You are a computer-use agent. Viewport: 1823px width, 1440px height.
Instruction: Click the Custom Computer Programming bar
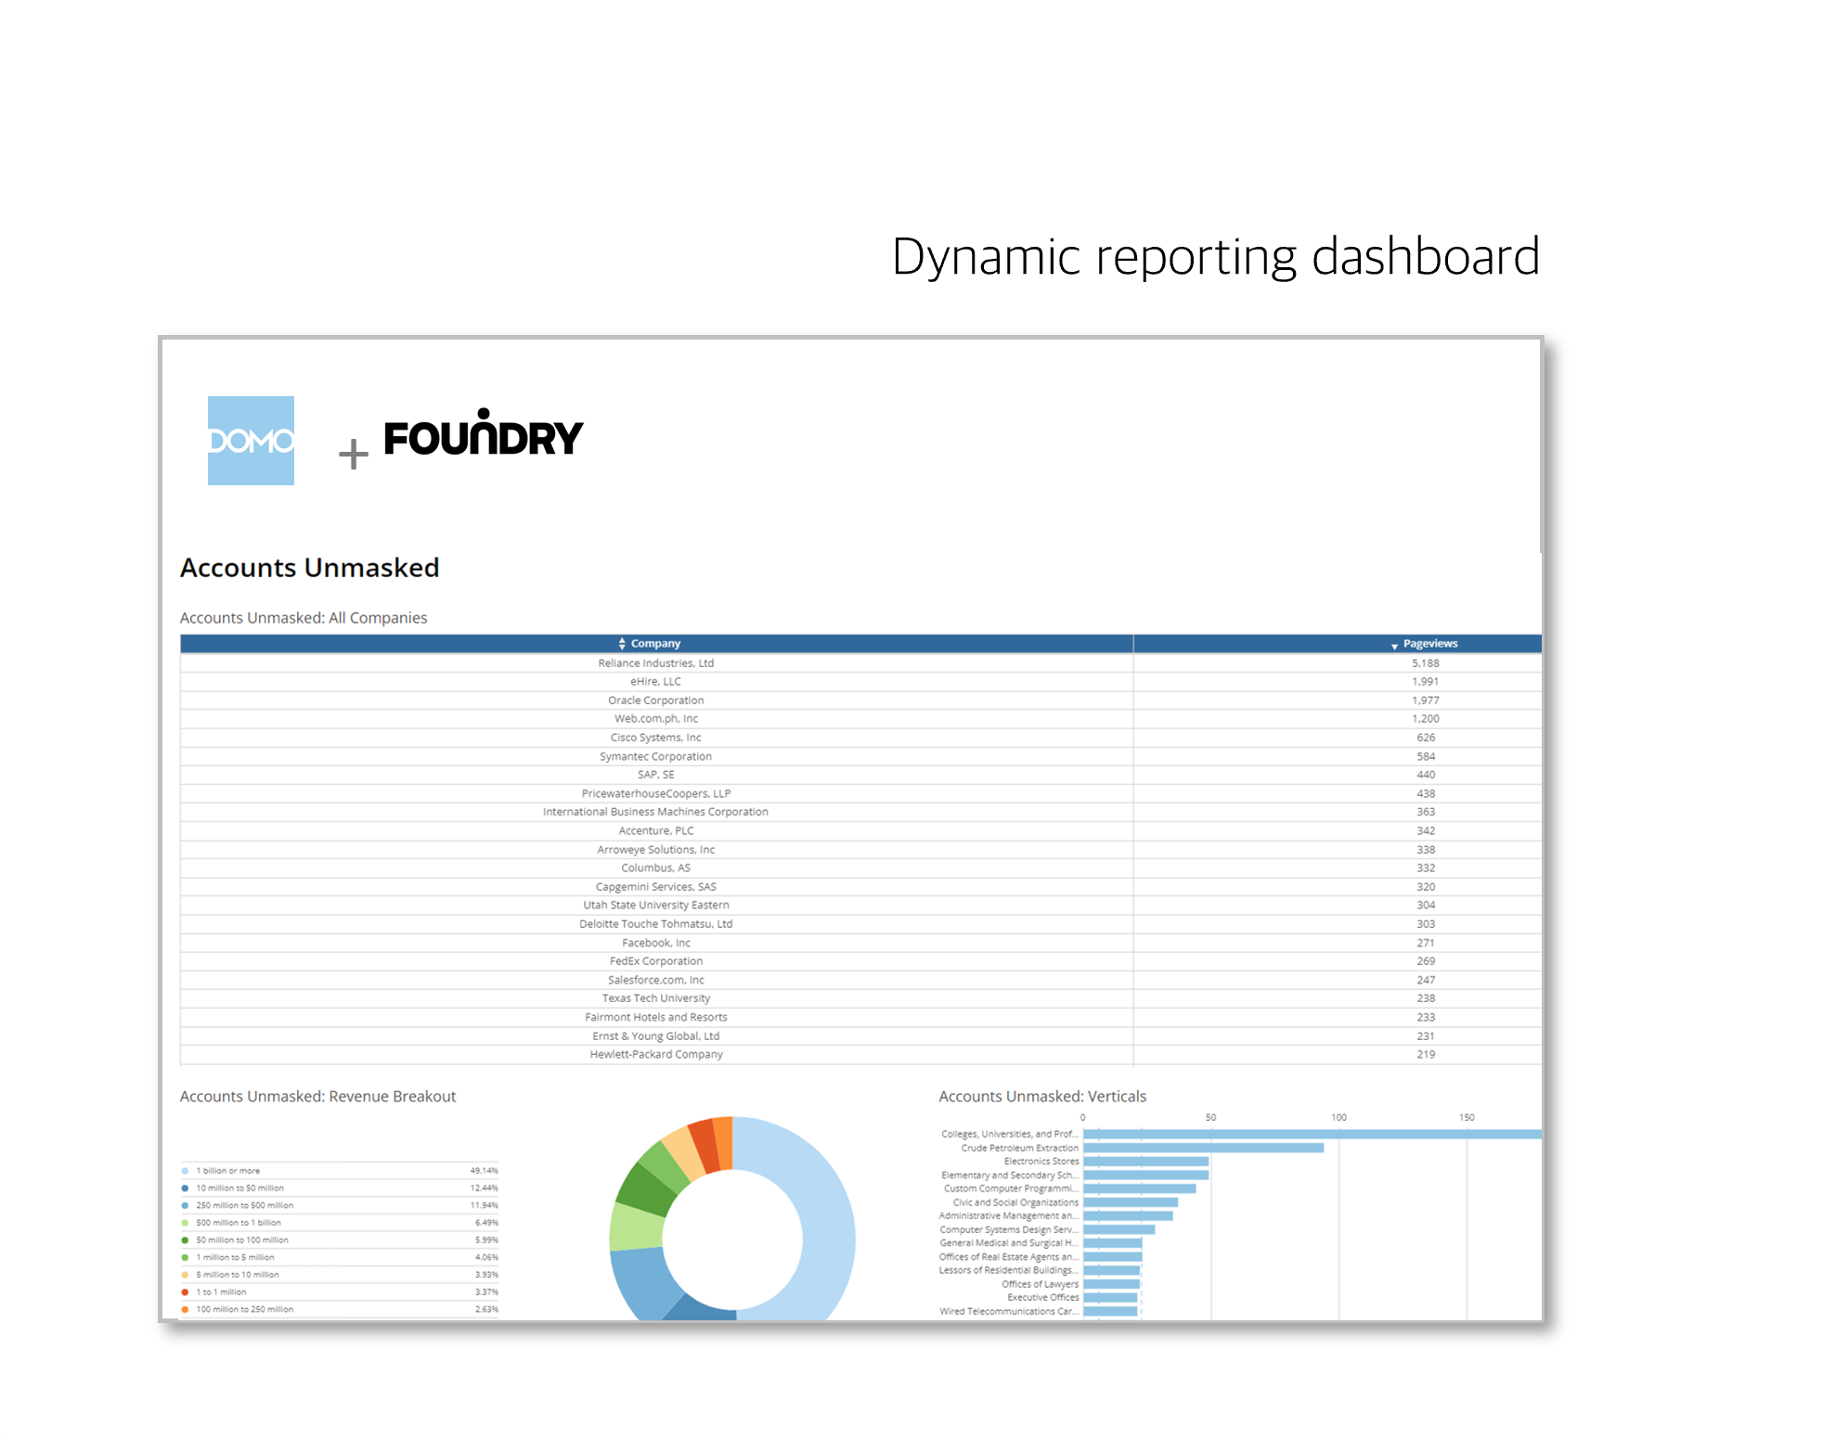coord(1140,1189)
